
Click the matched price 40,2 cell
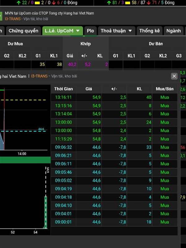tap(72, 64)
